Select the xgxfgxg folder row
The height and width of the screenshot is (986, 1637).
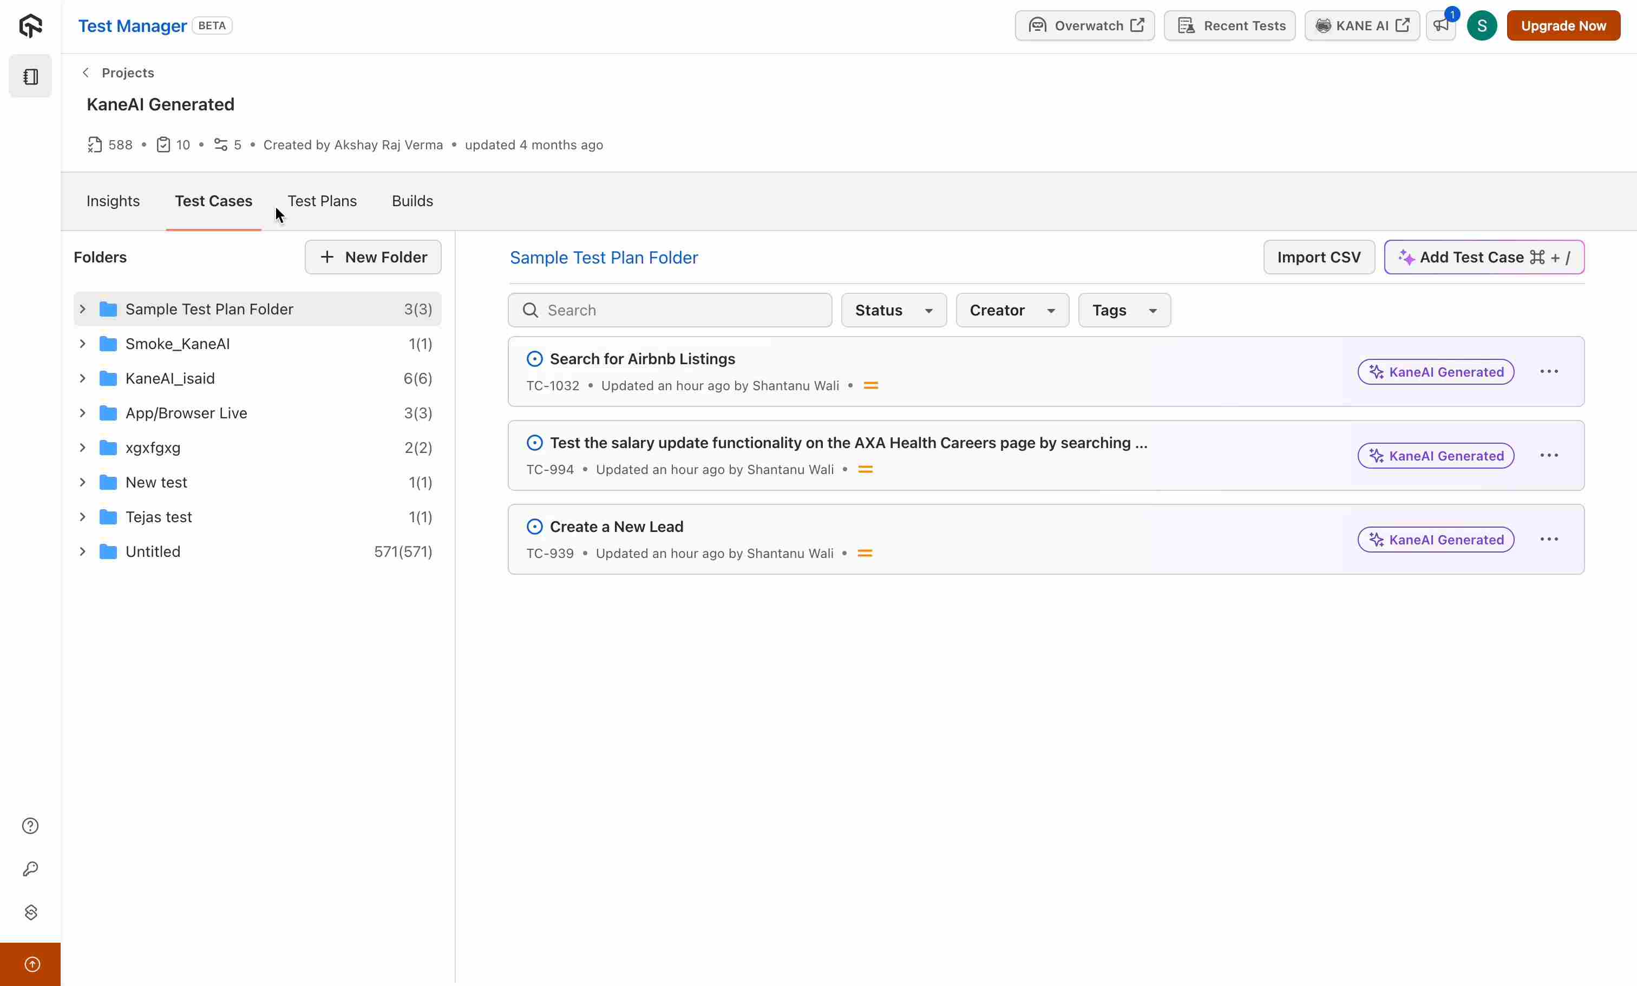[257, 448]
